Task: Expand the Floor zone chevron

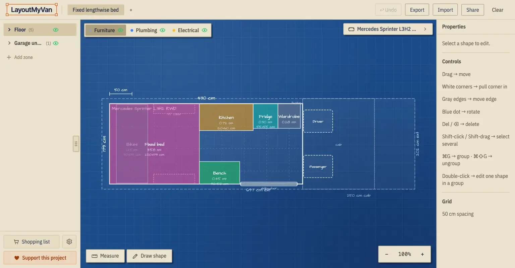Action: [9, 30]
